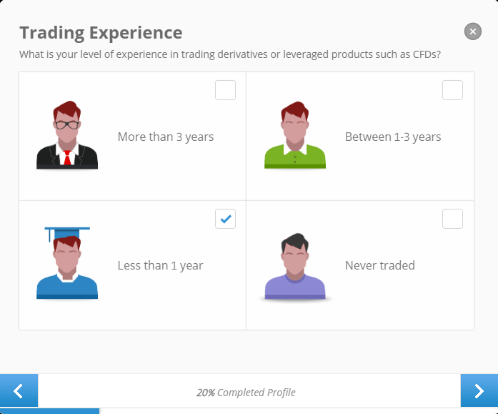Check the Never traded checkbox
Screen dimensions: 498x414
click(452, 219)
